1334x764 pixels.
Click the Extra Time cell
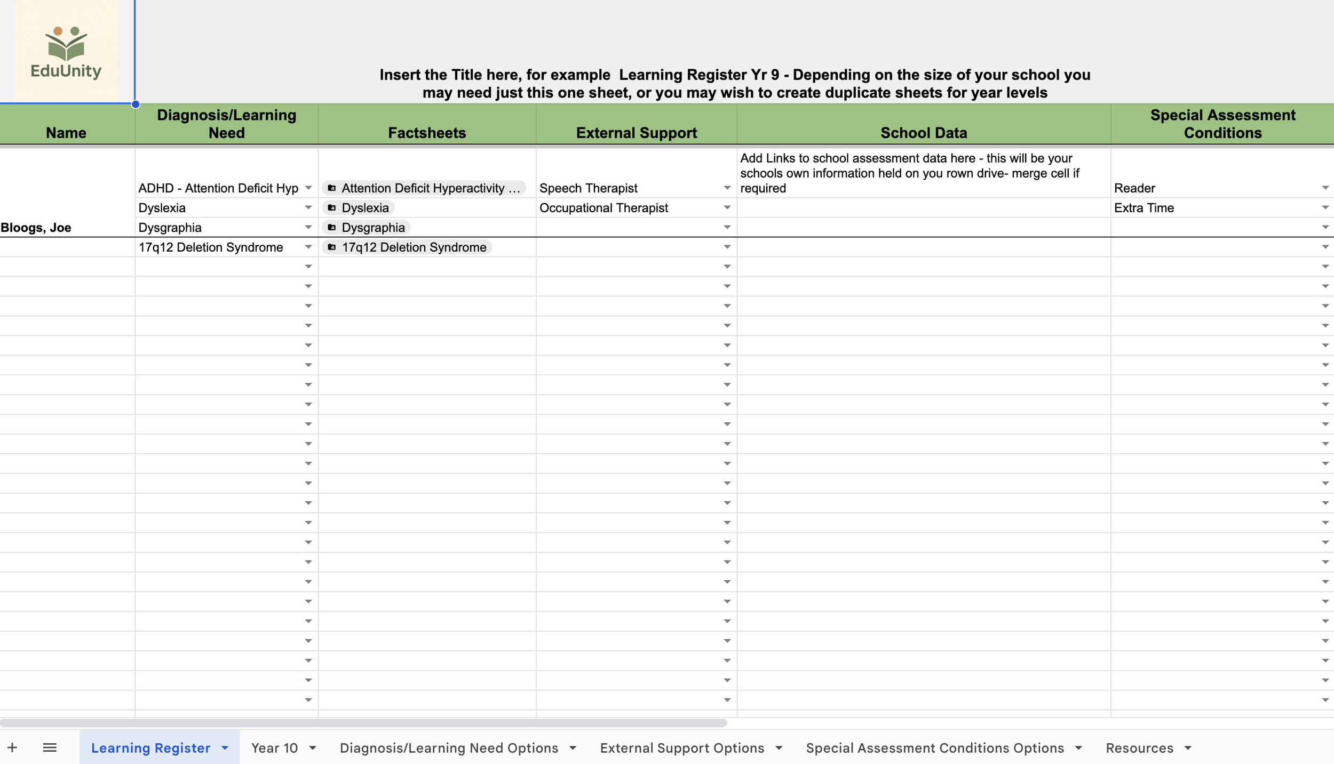(1222, 207)
